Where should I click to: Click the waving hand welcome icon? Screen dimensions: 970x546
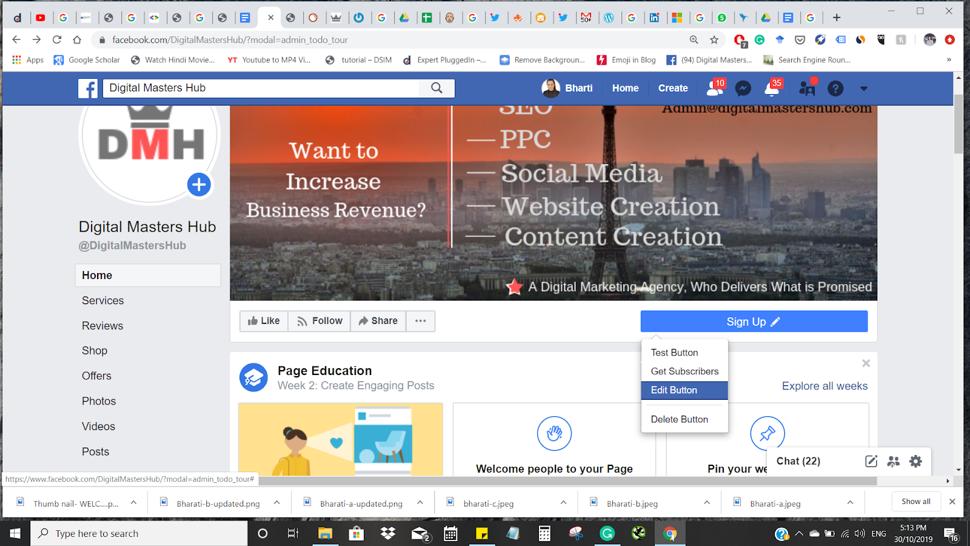click(554, 433)
